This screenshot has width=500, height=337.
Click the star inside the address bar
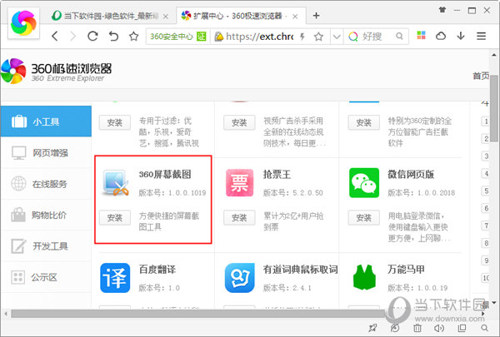[x=318, y=37]
